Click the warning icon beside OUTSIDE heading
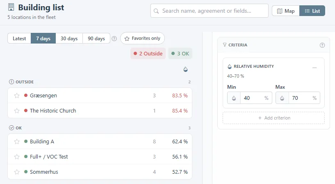This screenshot has height=184, width=335. (x=11, y=82)
